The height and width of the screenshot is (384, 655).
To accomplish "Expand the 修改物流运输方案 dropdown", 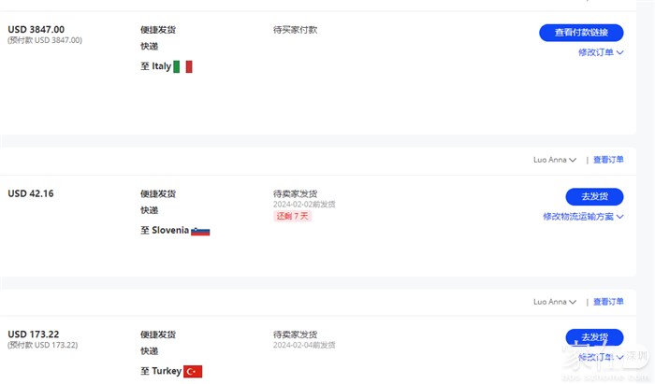I will (583, 217).
